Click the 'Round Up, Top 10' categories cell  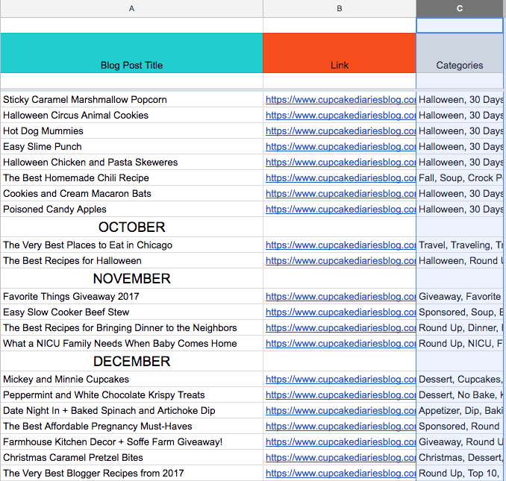click(x=460, y=473)
